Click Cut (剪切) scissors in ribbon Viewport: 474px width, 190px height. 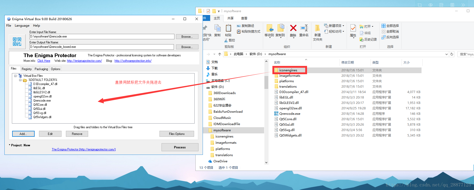coord(230,40)
